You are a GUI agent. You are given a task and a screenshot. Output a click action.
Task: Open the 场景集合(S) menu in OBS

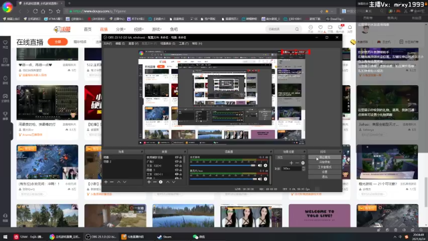coord(168,44)
